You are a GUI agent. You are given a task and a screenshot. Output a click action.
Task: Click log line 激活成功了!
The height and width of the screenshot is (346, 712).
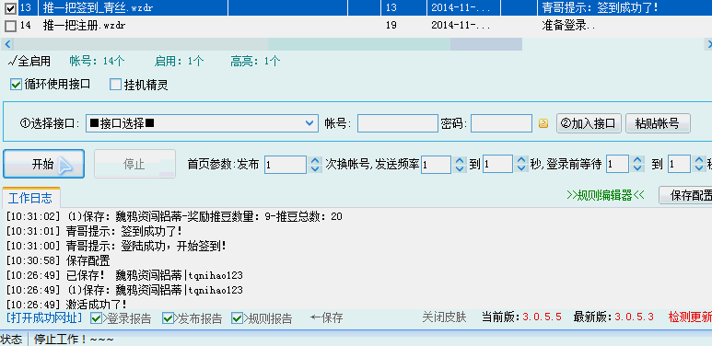pos(66,305)
